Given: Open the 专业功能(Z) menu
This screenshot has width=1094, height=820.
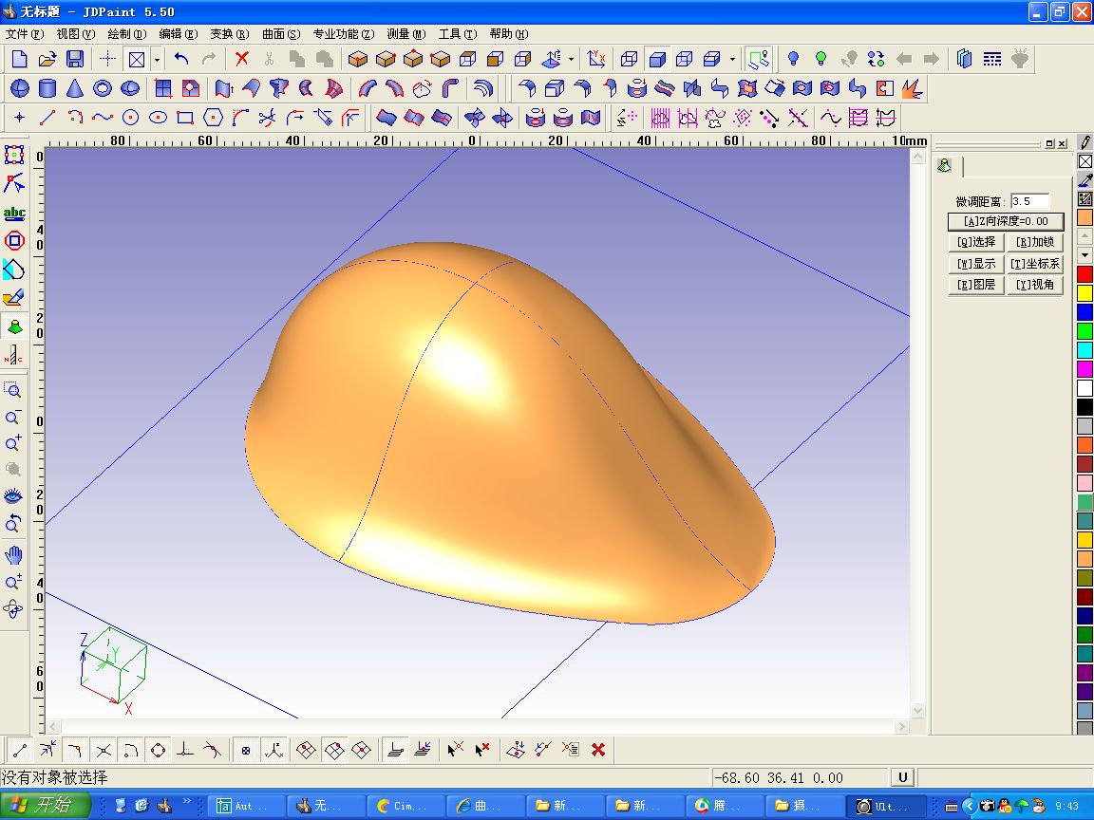Looking at the screenshot, I should pyautogui.click(x=343, y=33).
